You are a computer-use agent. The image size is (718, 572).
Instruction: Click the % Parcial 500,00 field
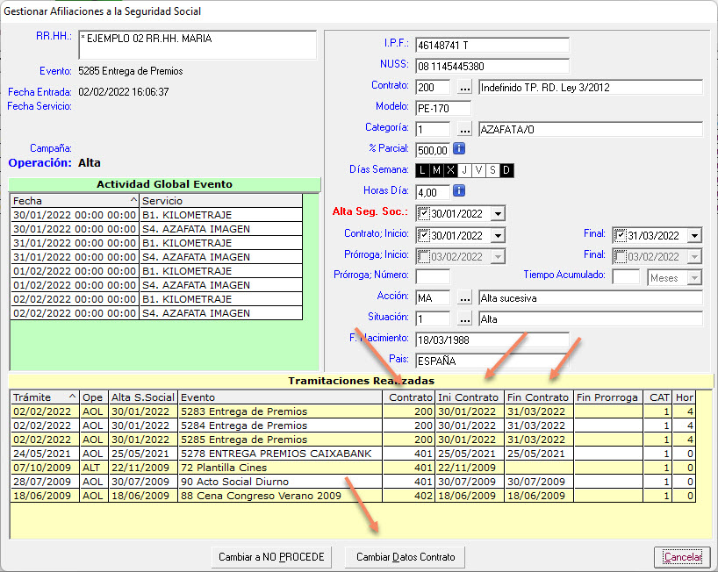(x=433, y=150)
